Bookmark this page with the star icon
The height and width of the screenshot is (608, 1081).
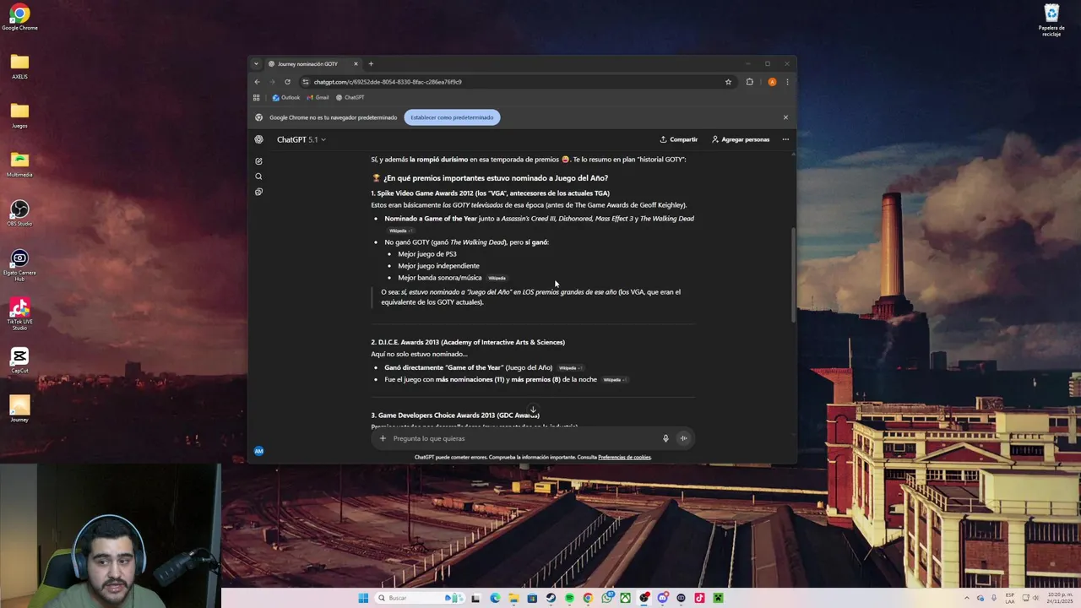click(x=728, y=82)
